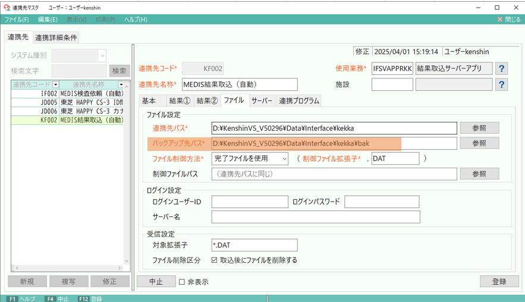Screen dimensions: 525x302
Task: Open ファイル制御方法 dropdown
Action: click(x=283, y=159)
